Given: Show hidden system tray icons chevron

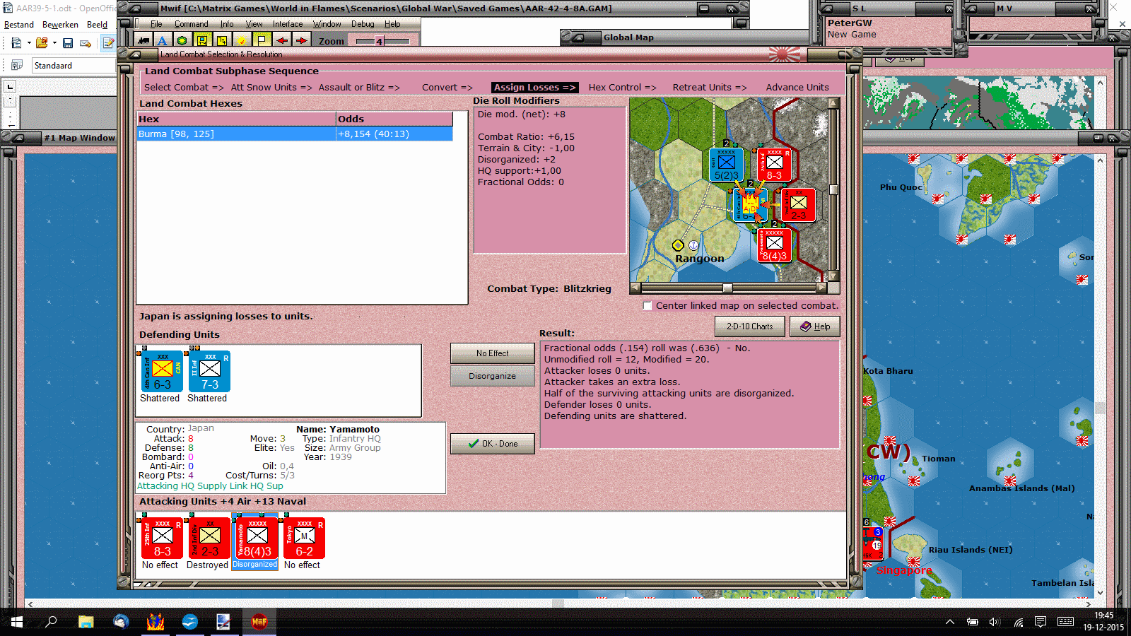Looking at the screenshot, I should pos(950,622).
